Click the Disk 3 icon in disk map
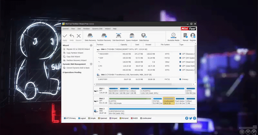Image resolution: width=258 pixels, height=135 pixels. [x=96, y=111]
